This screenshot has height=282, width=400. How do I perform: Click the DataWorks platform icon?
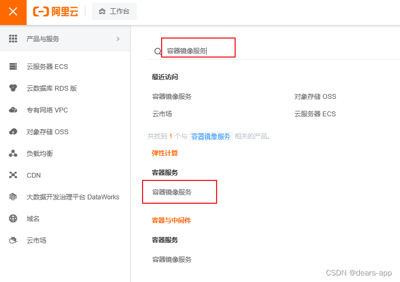(x=13, y=197)
